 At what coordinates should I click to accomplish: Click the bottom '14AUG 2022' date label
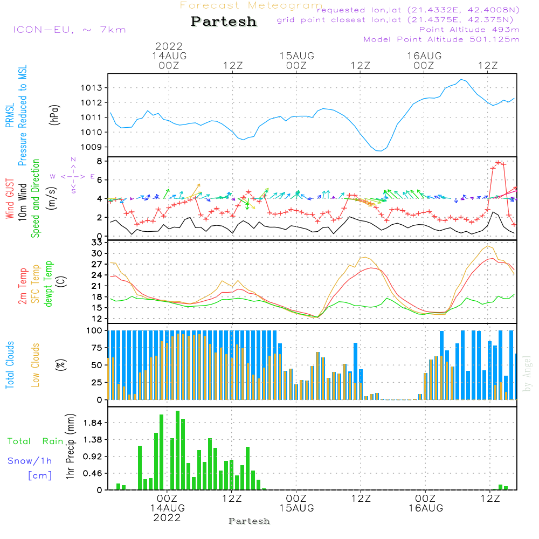168,513
